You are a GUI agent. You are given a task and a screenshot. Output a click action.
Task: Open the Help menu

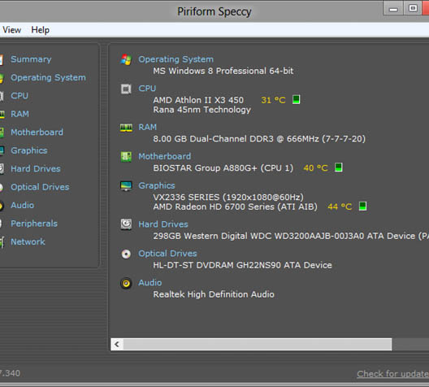41,29
